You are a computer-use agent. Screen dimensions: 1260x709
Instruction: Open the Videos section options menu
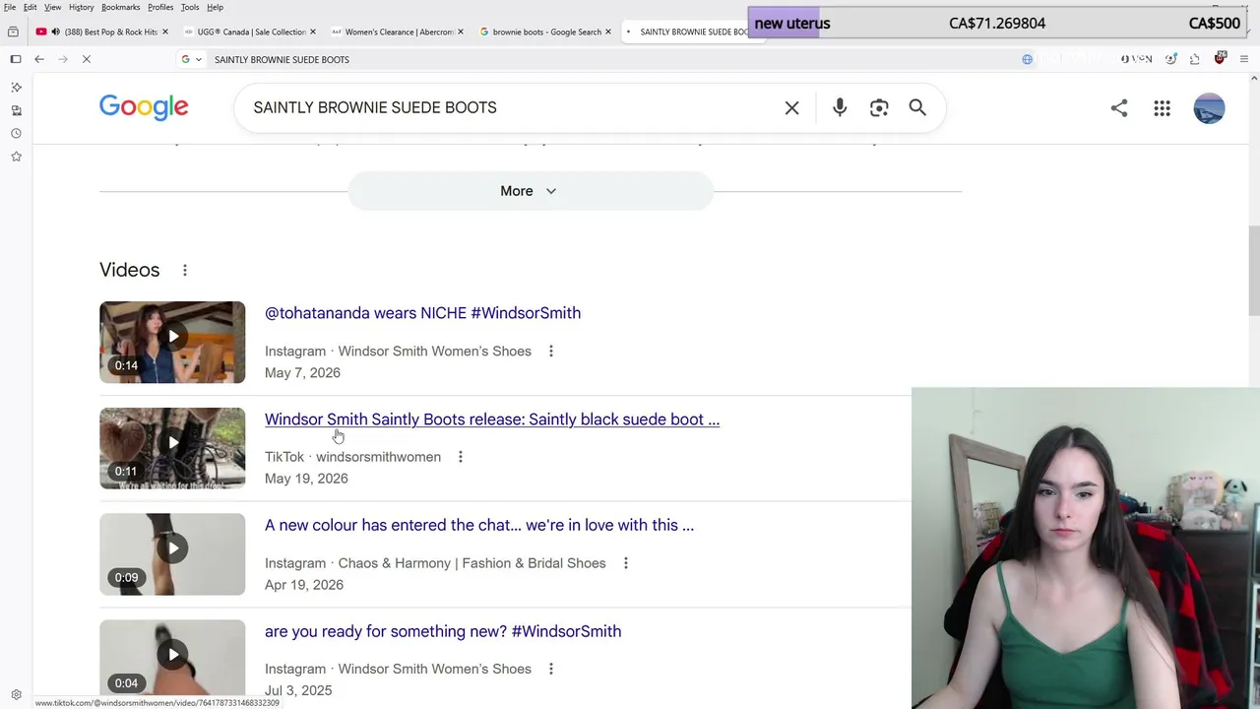click(x=185, y=270)
